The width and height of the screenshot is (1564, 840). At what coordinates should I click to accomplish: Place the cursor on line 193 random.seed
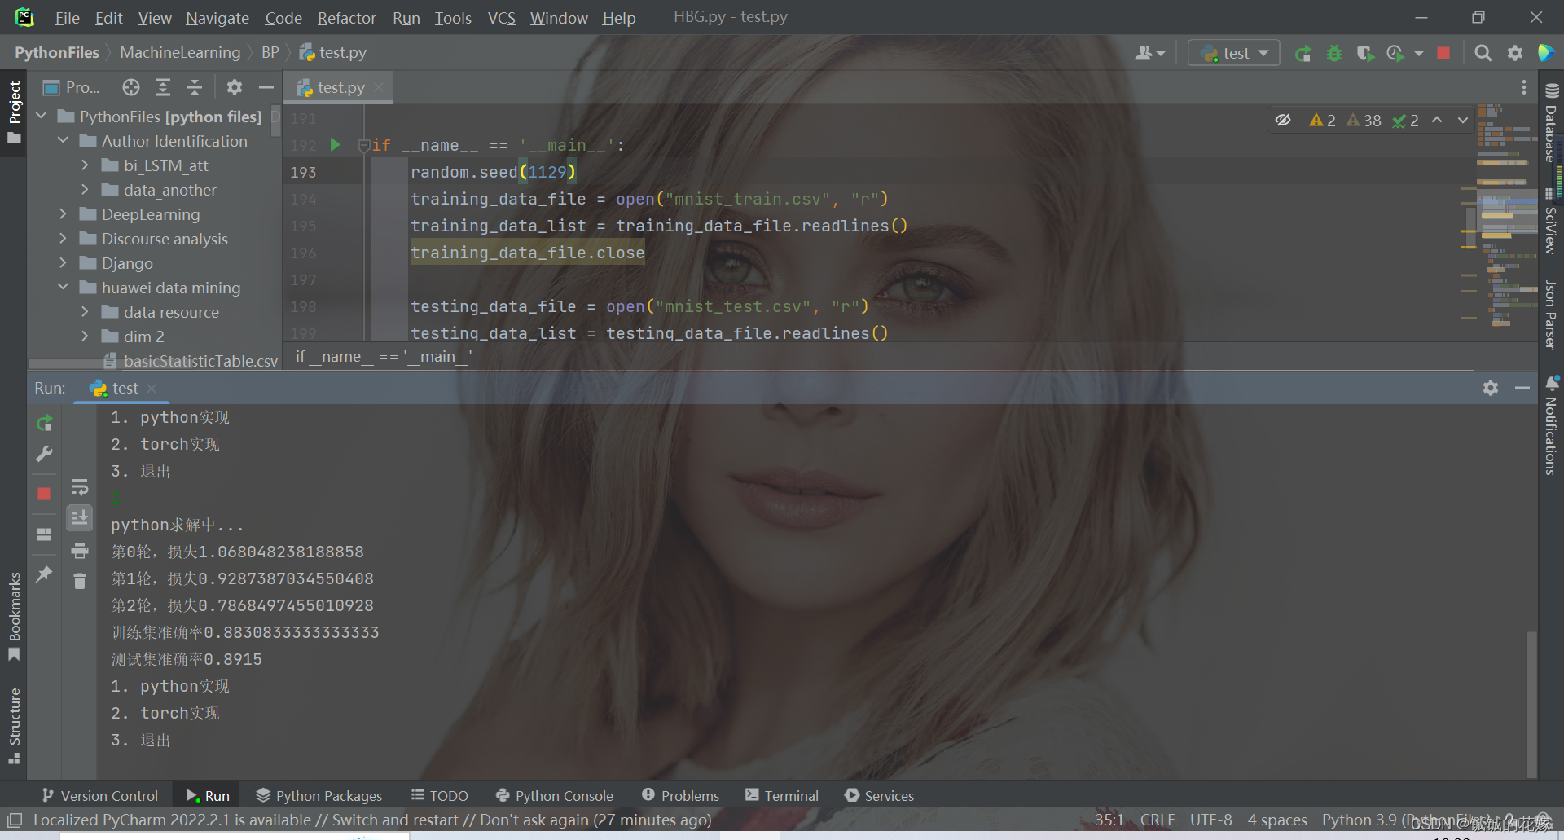[493, 172]
